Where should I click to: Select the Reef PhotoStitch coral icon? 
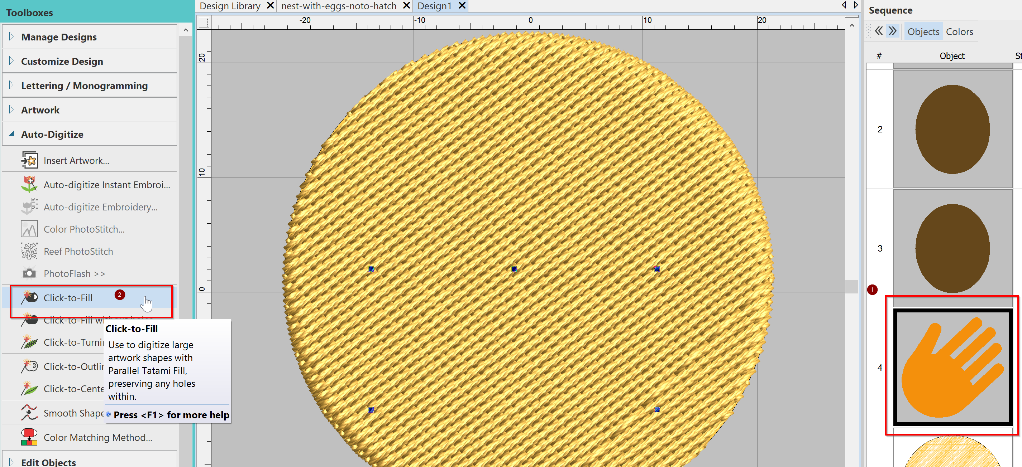pos(29,251)
